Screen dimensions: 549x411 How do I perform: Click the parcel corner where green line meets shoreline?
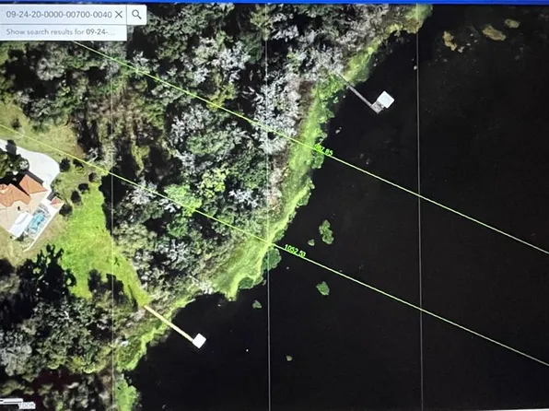[x=269, y=243]
